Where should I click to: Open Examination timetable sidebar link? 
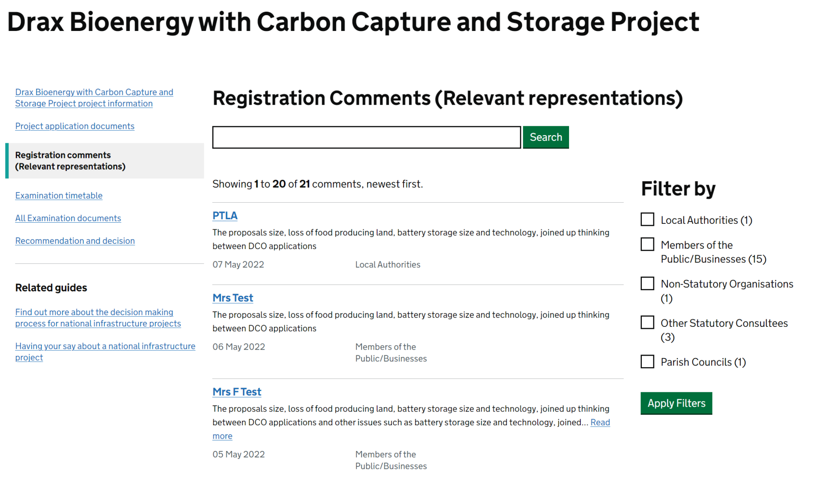tap(59, 196)
